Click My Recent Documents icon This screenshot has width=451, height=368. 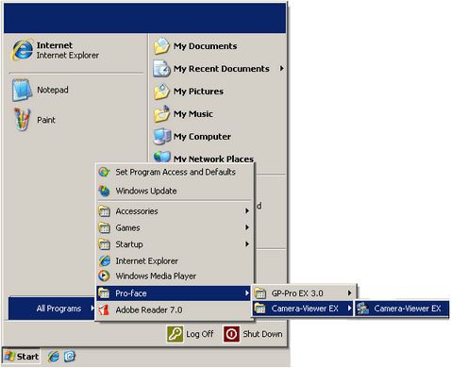162,69
